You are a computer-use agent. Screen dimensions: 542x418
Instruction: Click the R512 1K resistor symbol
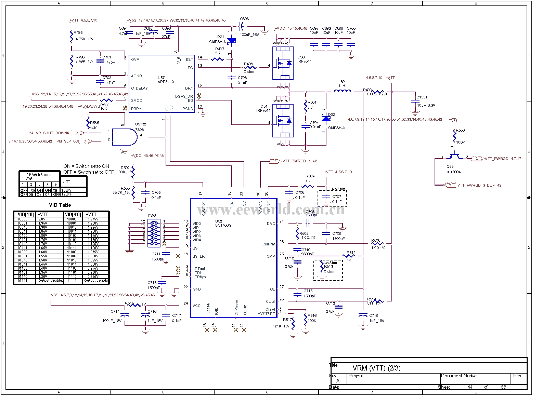point(349,256)
